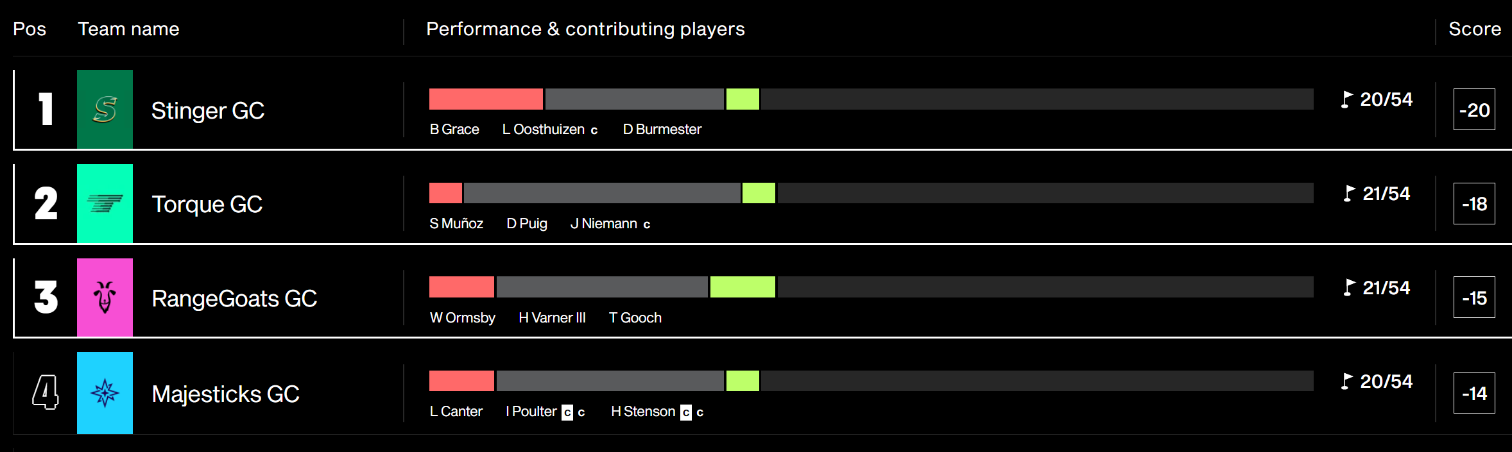Screen dimensions: 1512x452
Task: Click the captain badge next to H Stenson
Action: (686, 412)
